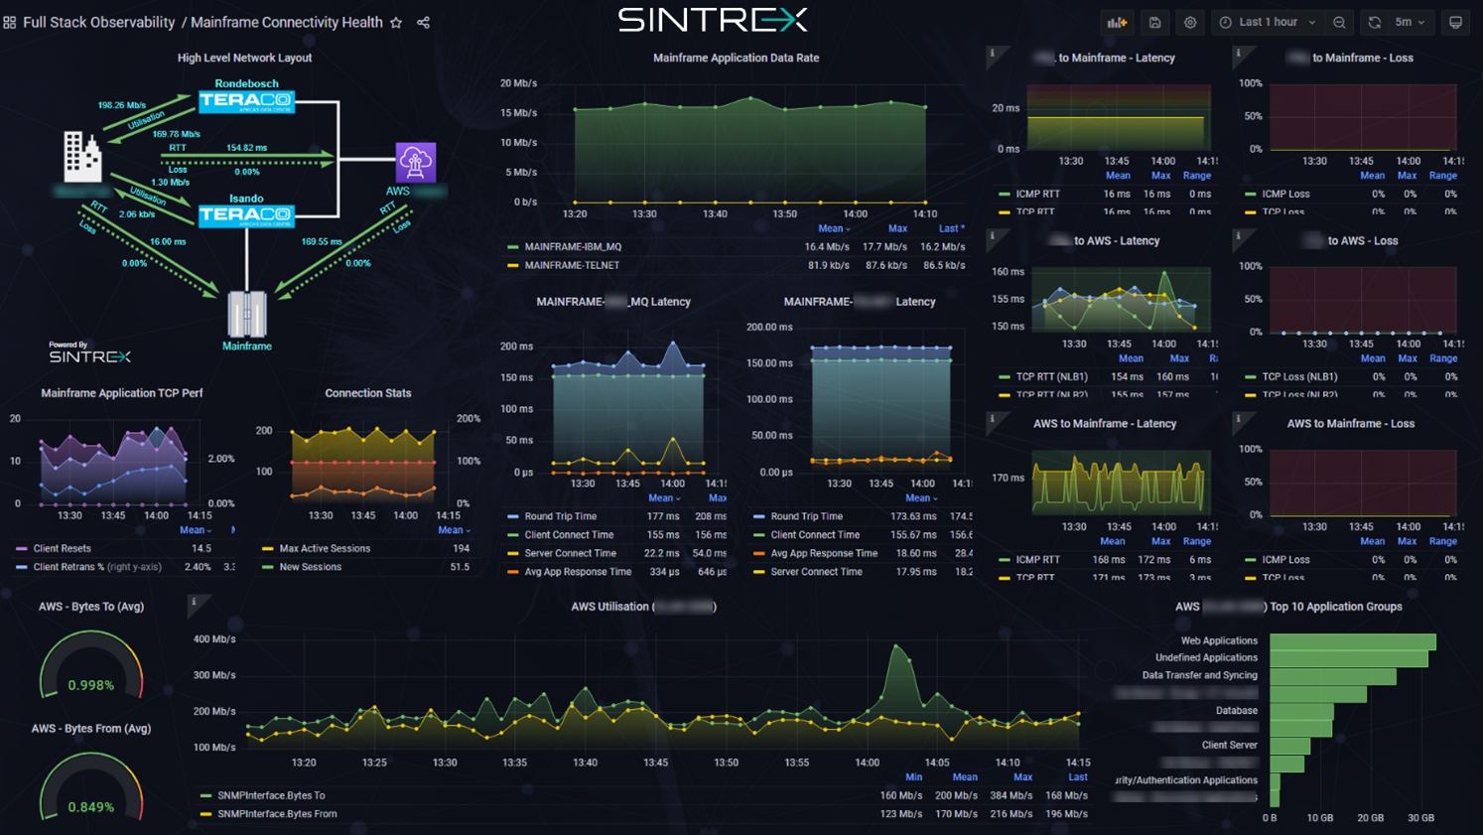Image resolution: width=1483 pixels, height=835 pixels.
Task: Click the Mainframe server icon in Network Layout
Action: [x=247, y=315]
